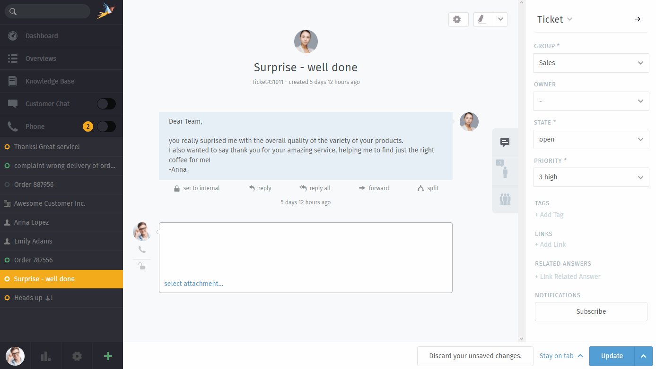Click the green plus new item icon

click(x=108, y=356)
